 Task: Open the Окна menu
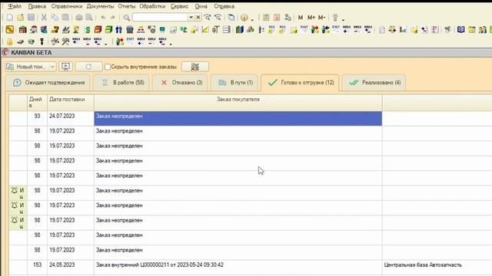(x=201, y=6)
